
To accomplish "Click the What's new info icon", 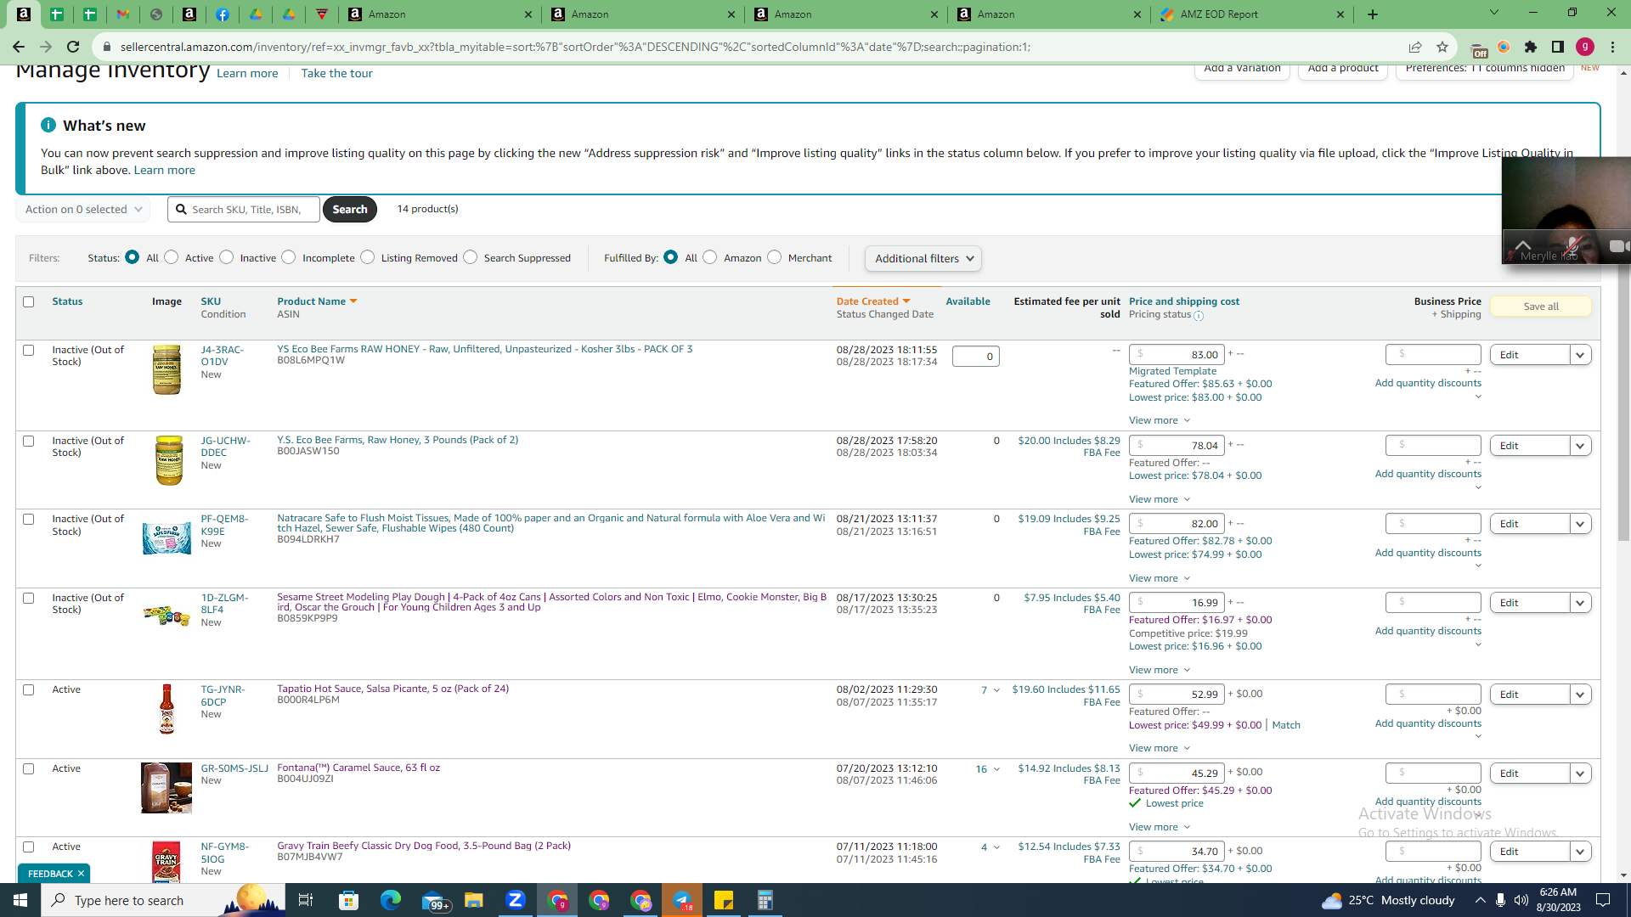I will click(48, 125).
